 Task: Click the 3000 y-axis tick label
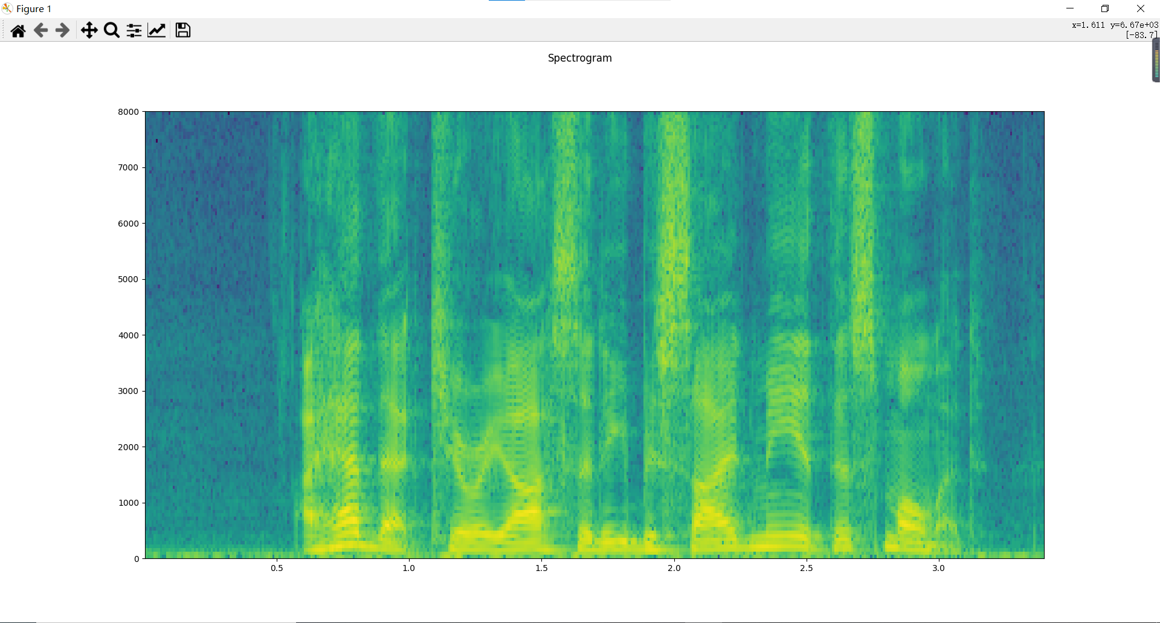(128, 391)
